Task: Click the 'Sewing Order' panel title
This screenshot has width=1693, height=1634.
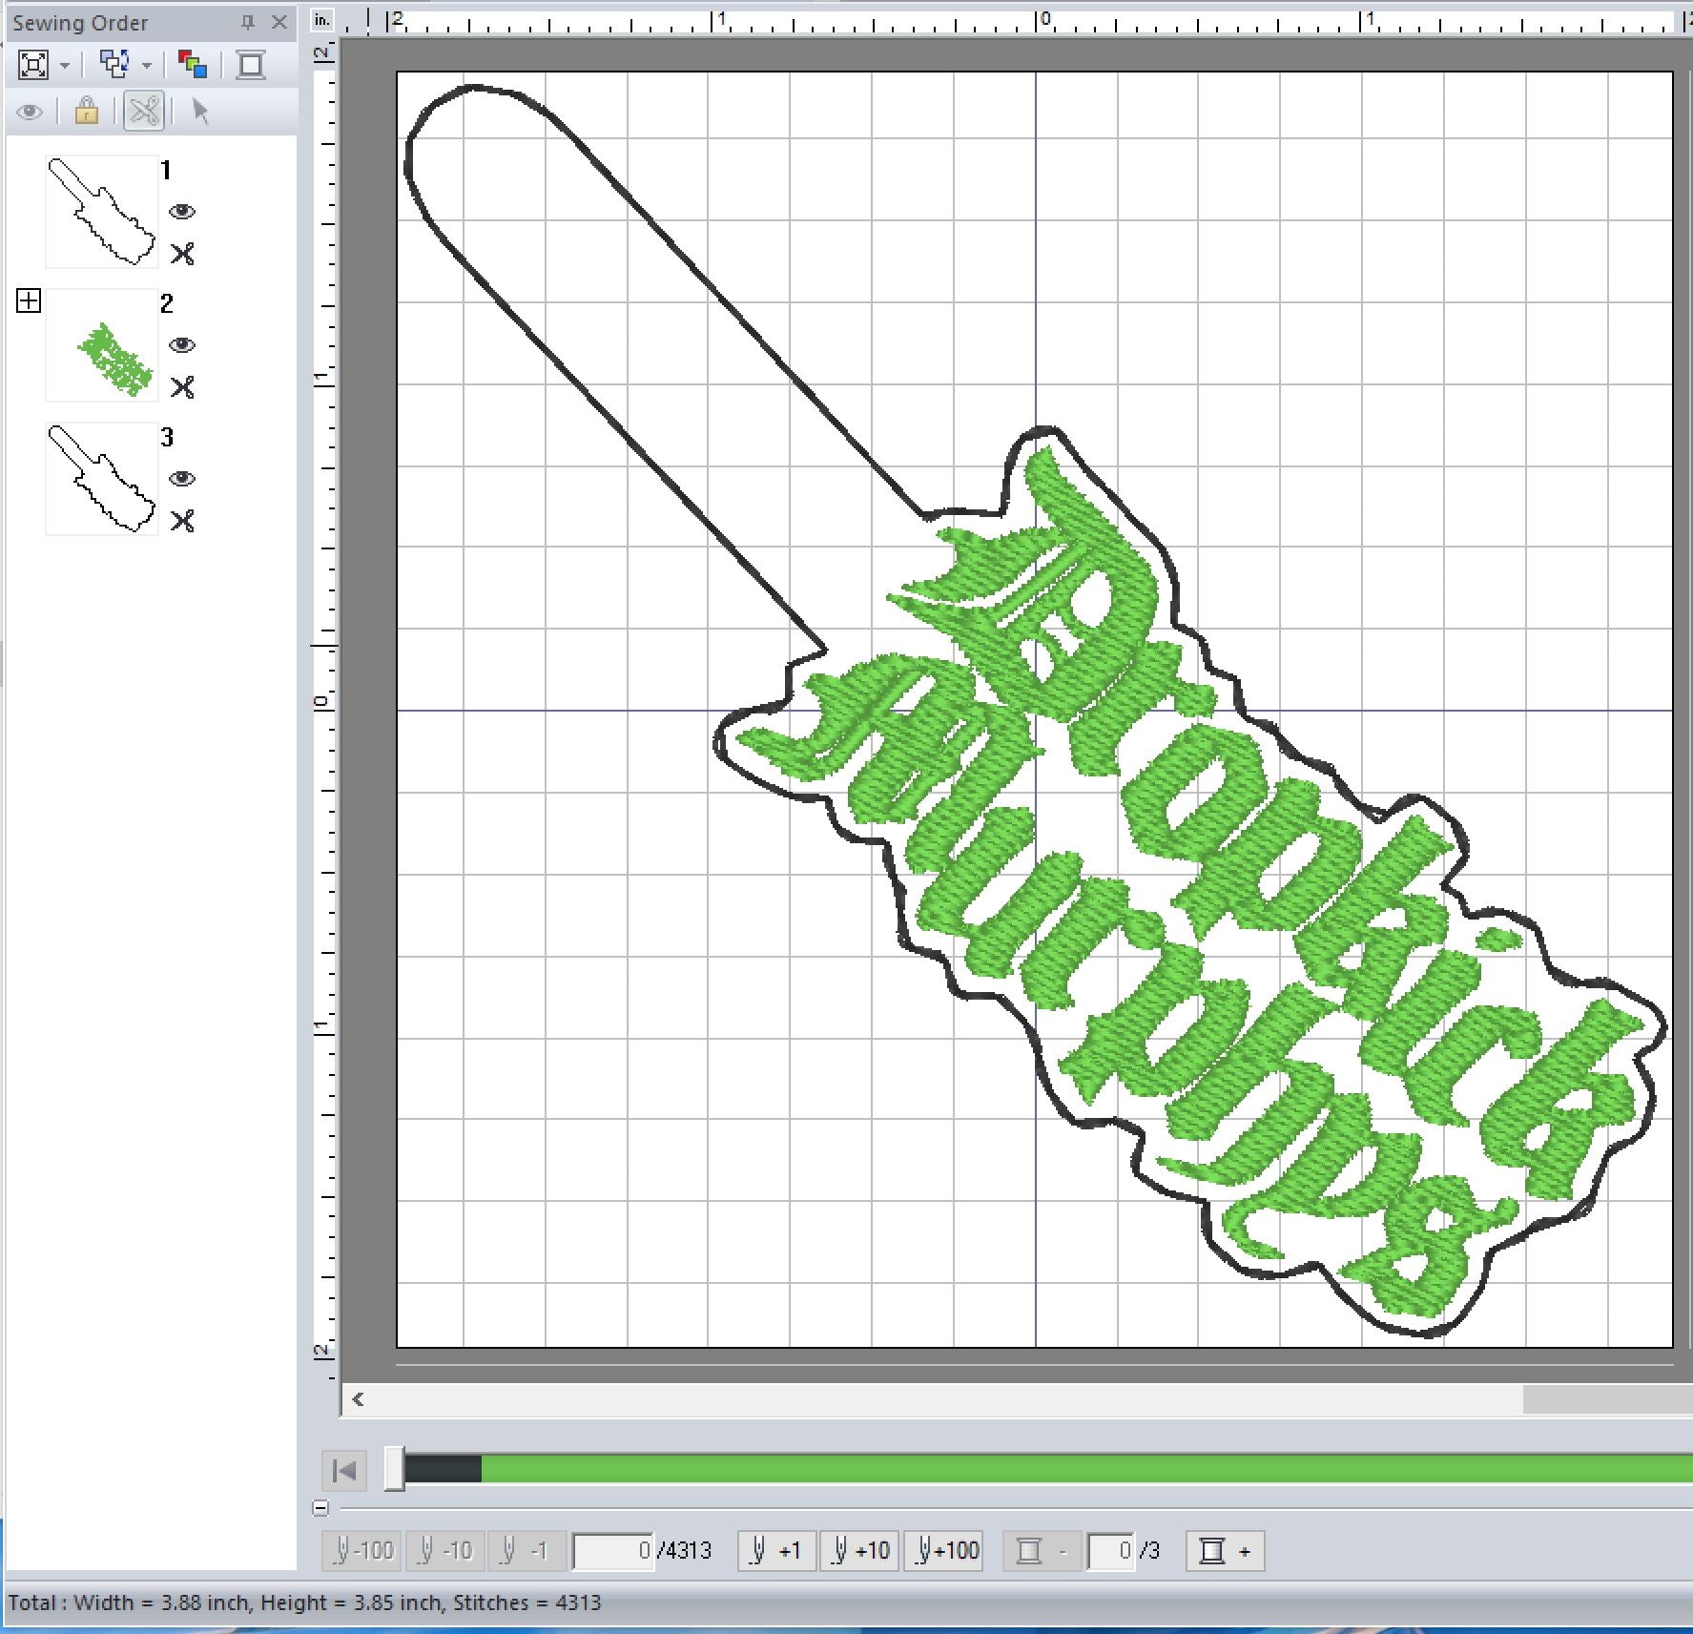Action: click(80, 23)
